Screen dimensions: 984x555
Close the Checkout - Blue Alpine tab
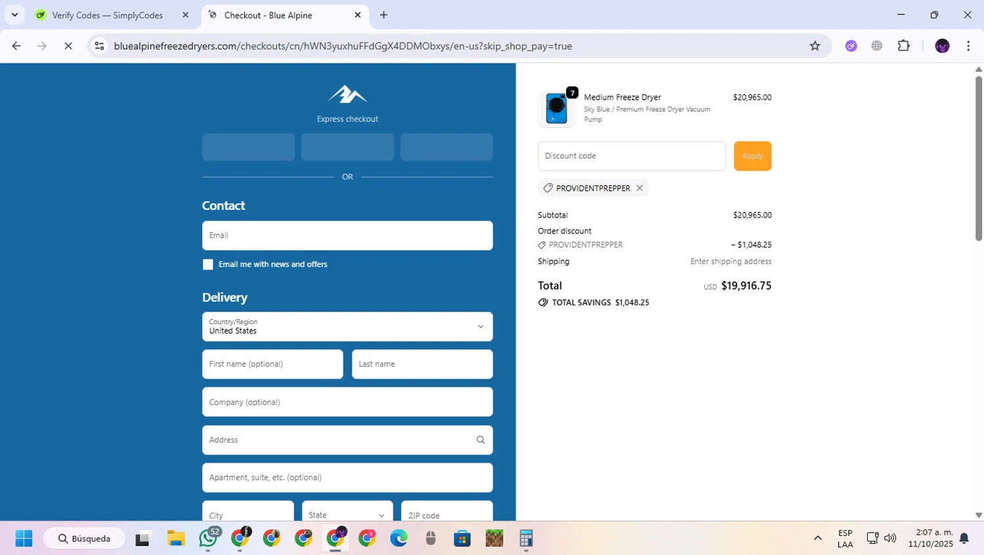tap(358, 15)
